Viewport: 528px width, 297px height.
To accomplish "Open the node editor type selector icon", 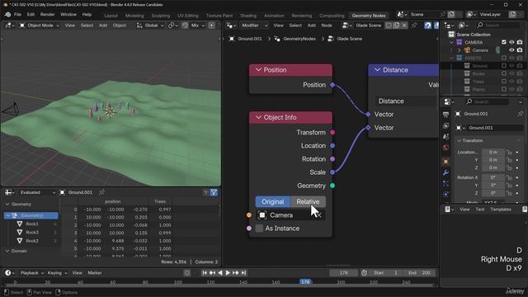I will tap(231, 26).
